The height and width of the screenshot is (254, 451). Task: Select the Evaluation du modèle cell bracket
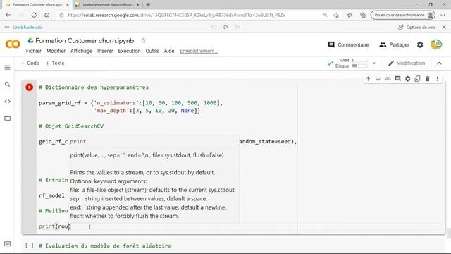pyautogui.click(x=29, y=246)
